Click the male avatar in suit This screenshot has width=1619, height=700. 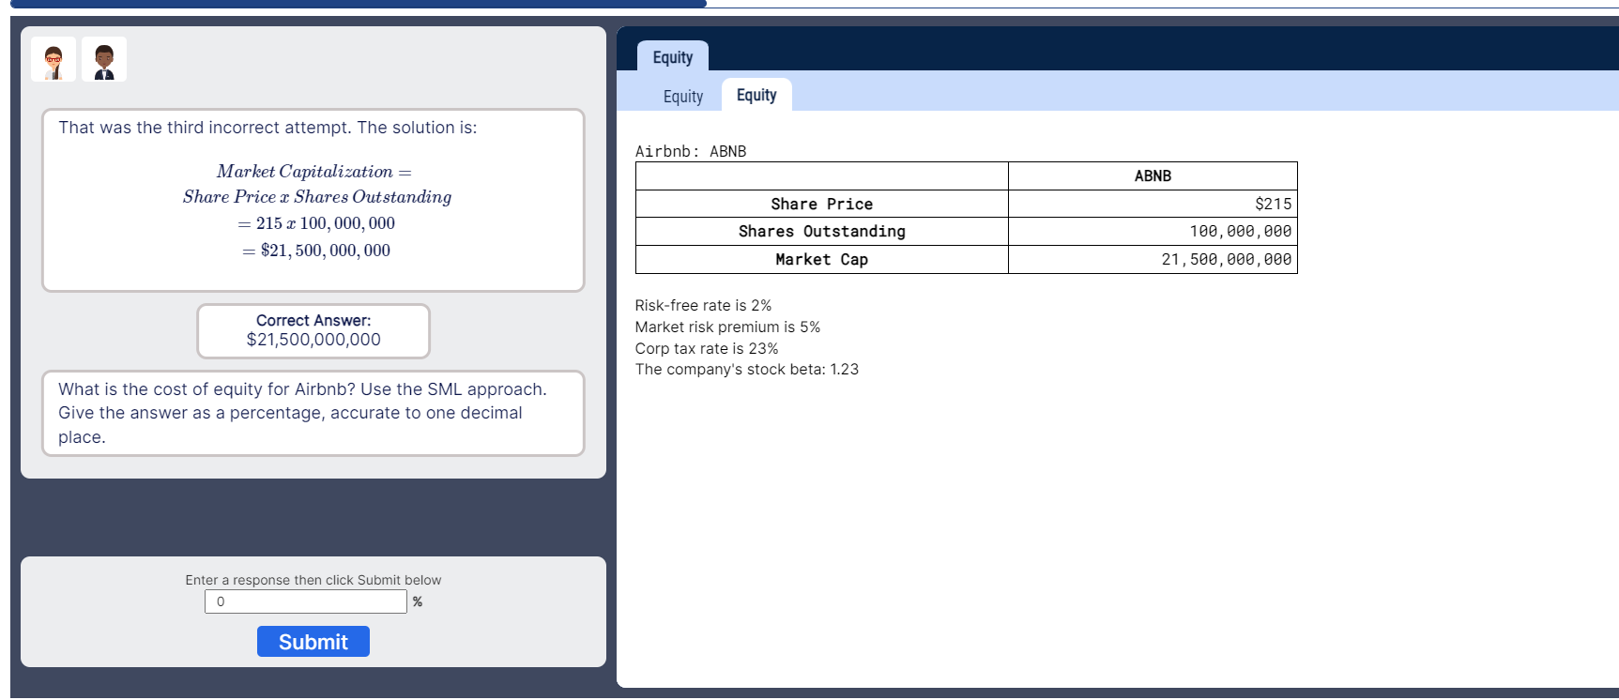104,59
